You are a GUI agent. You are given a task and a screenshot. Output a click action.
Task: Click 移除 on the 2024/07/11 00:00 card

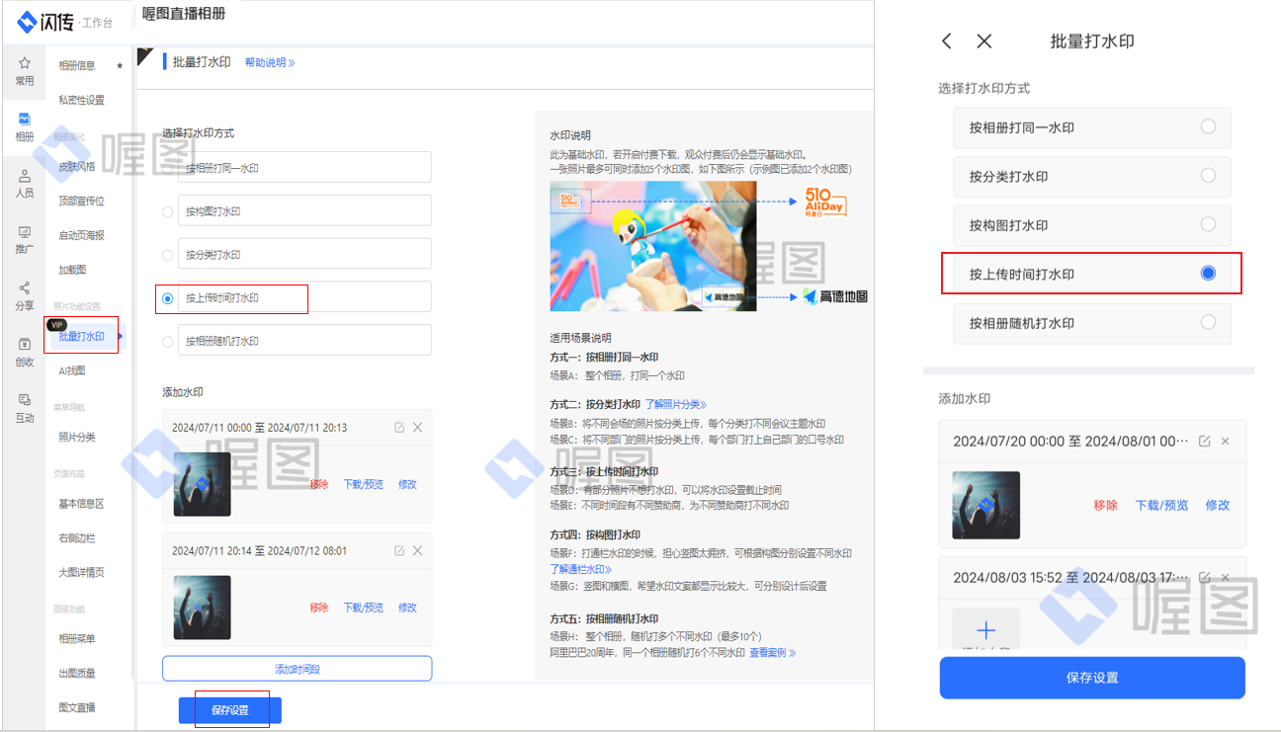click(x=319, y=484)
